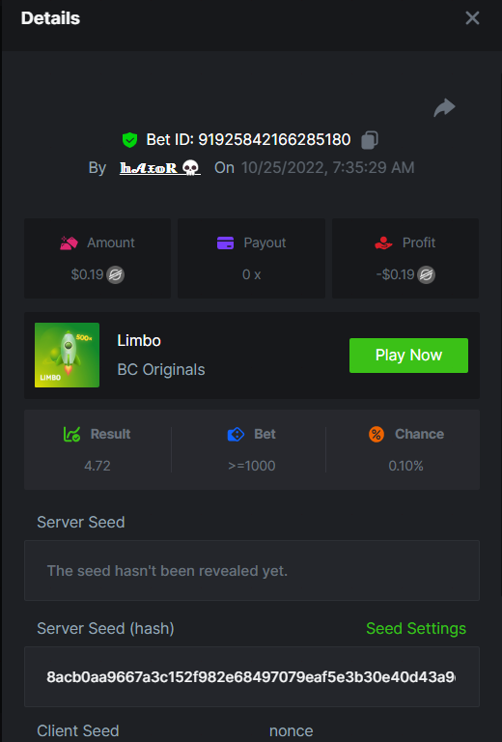Copy the Bet ID with copy icon

(x=370, y=140)
